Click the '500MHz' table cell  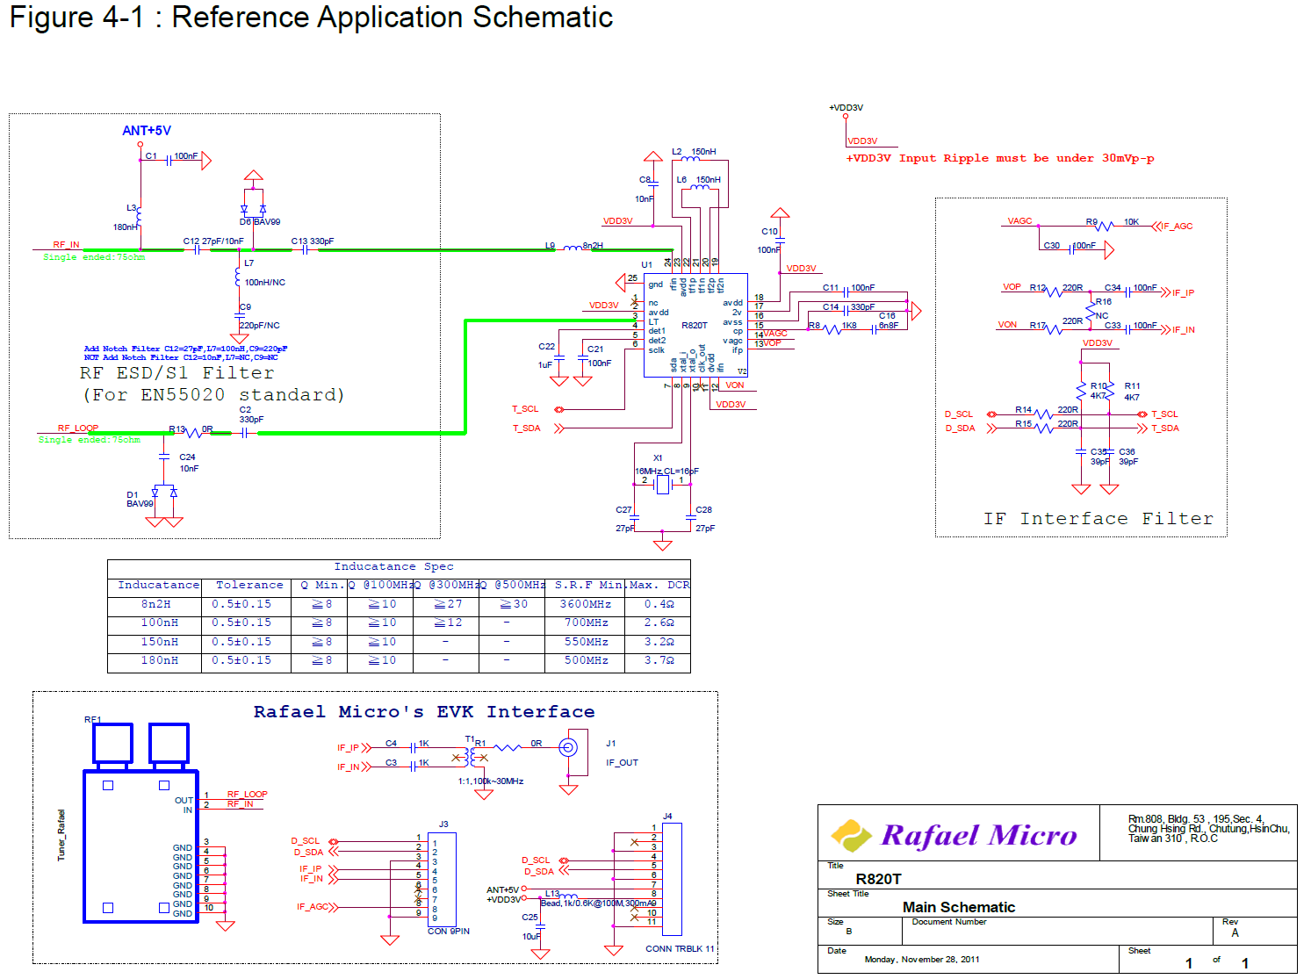(586, 660)
